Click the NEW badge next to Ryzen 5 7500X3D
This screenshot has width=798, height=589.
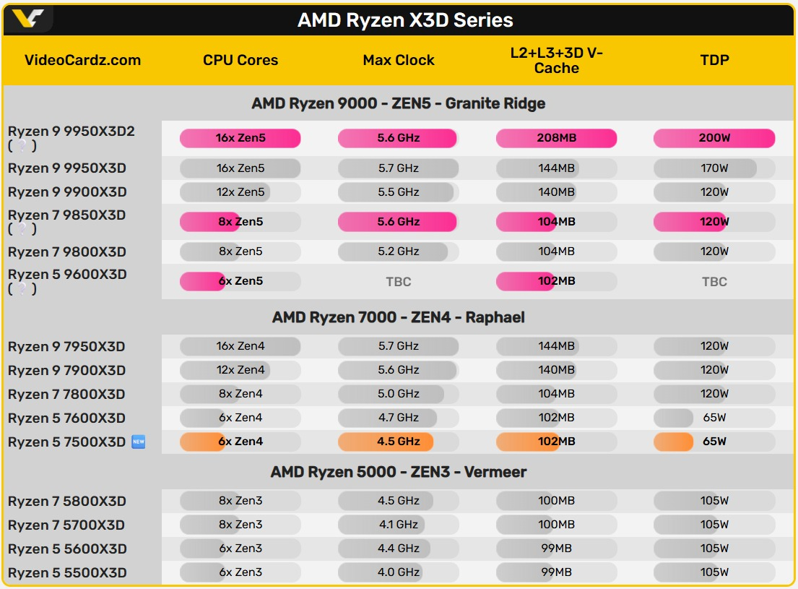click(139, 442)
